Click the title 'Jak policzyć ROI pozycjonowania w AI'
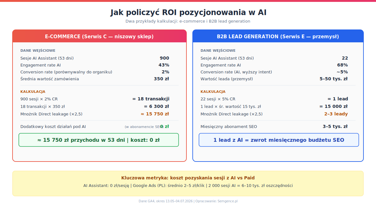 pyautogui.click(x=188, y=13)
